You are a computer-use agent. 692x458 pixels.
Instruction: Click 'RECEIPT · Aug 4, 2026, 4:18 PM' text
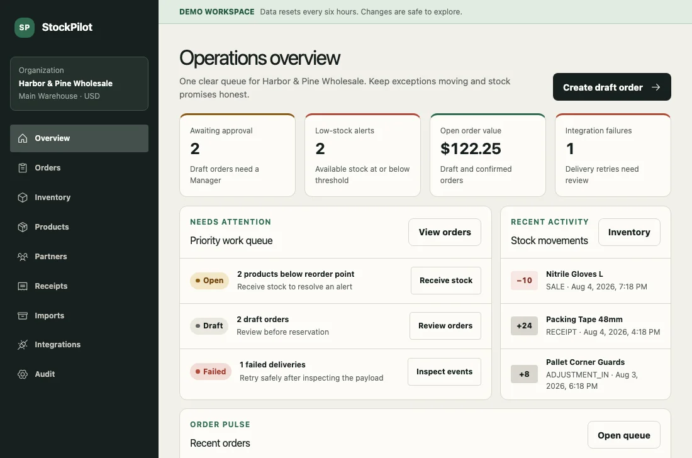[x=603, y=332]
